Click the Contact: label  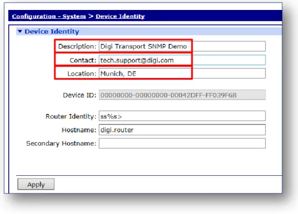click(x=83, y=60)
